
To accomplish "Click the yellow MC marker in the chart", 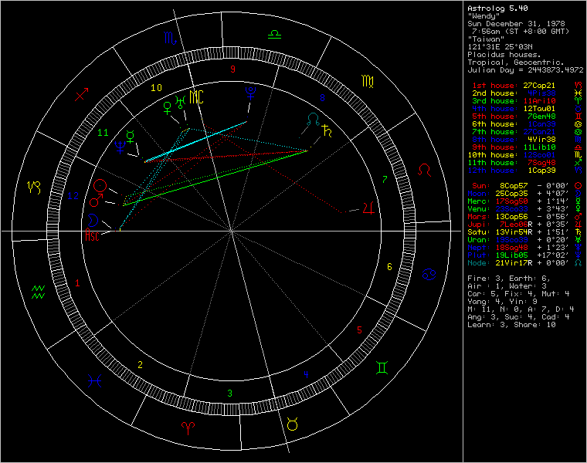I will [197, 97].
